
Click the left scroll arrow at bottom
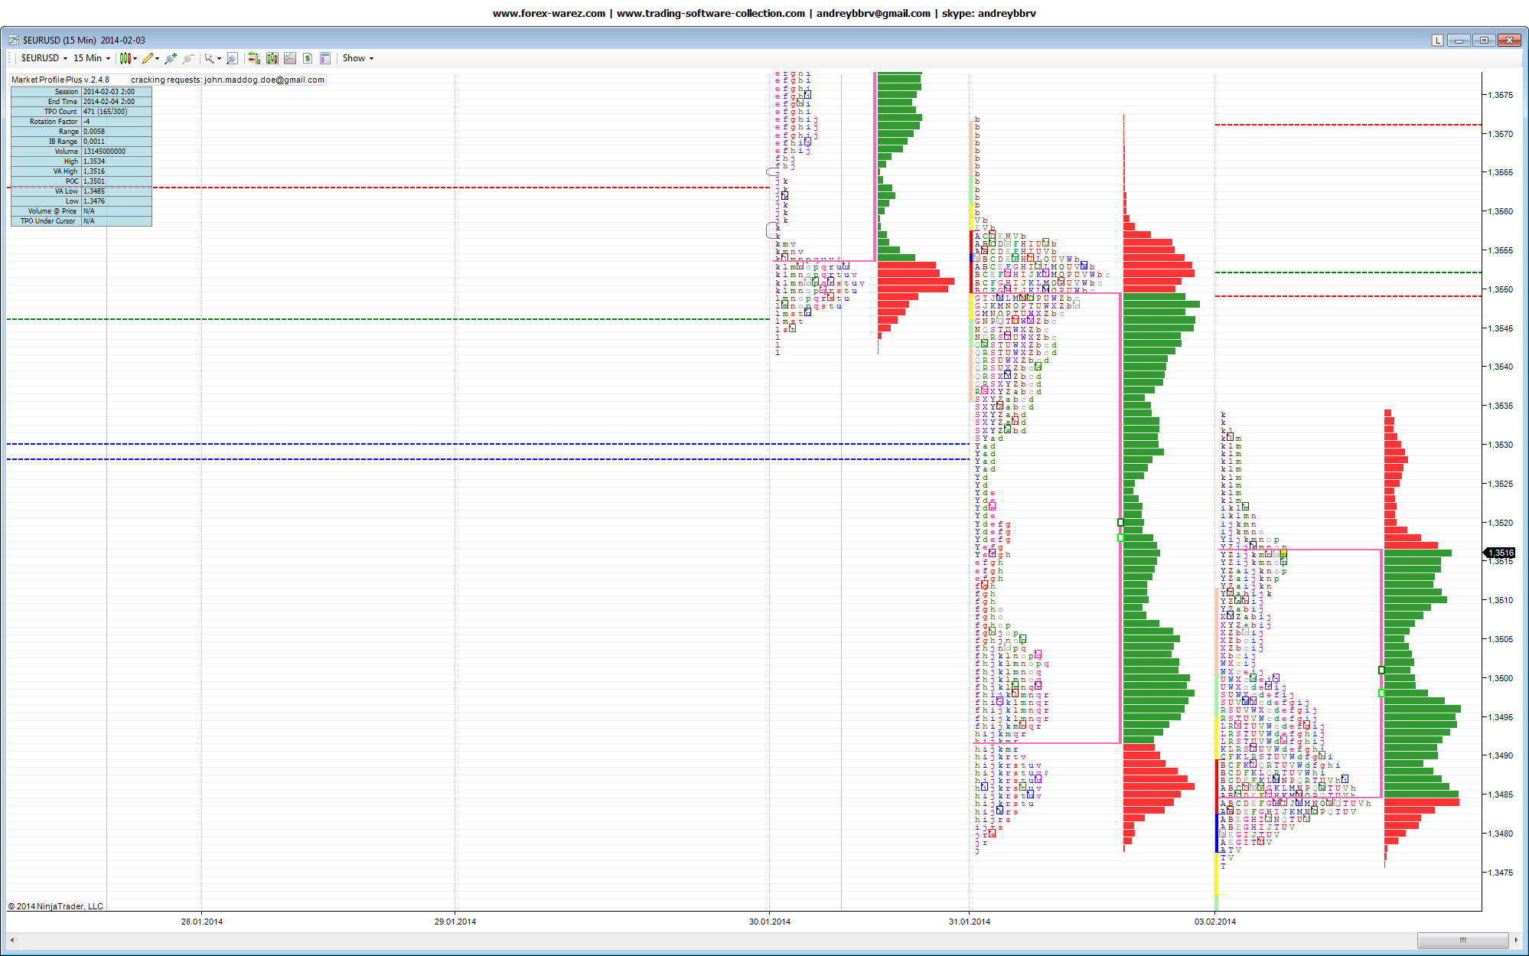coord(12,940)
